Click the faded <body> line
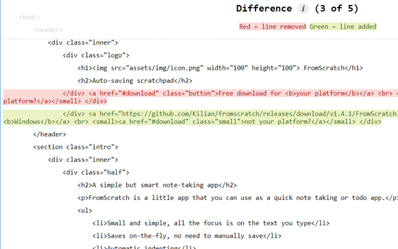Screen dimensions: 398x249 (x=29, y=17)
